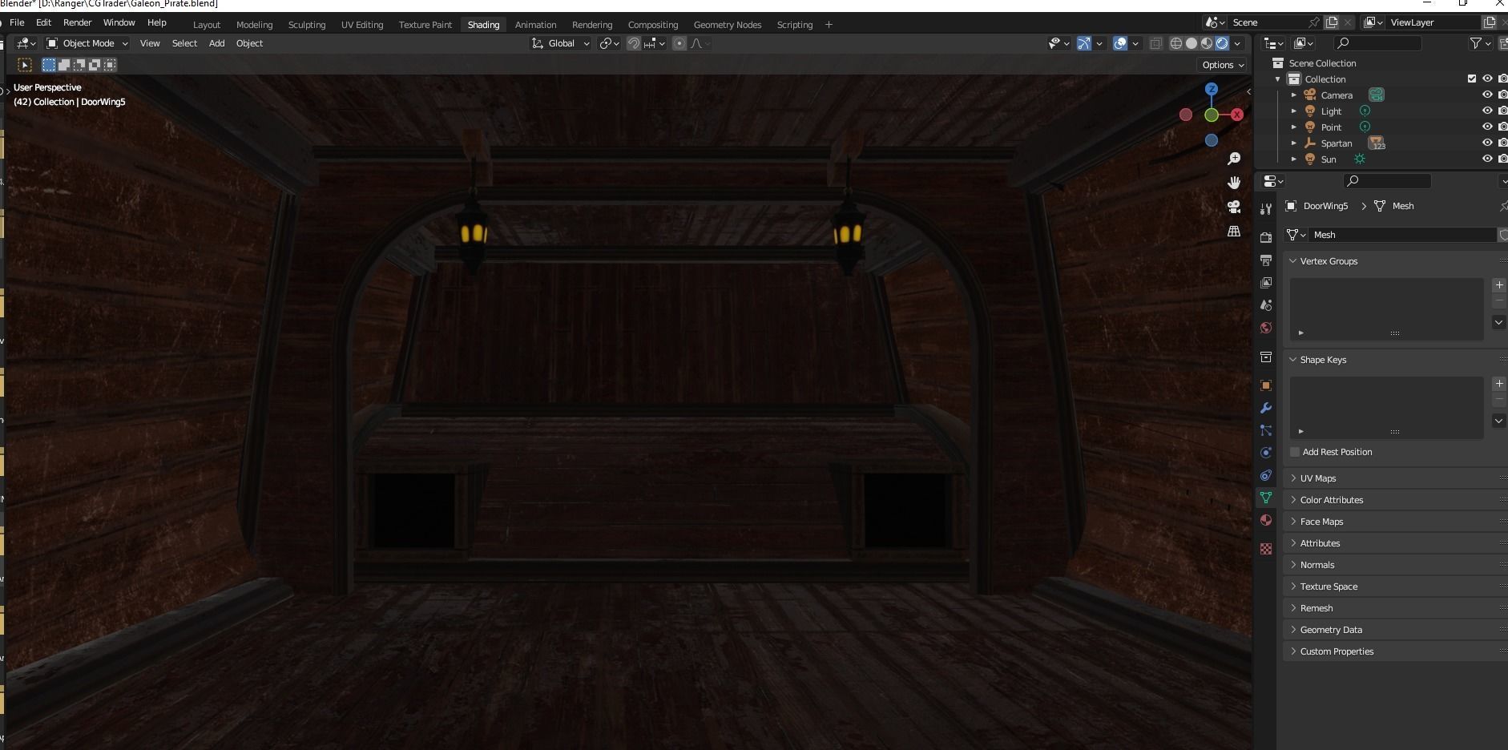The image size is (1508, 750).
Task: Hide the Spartan object in viewport
Action: click(1487, 143)
